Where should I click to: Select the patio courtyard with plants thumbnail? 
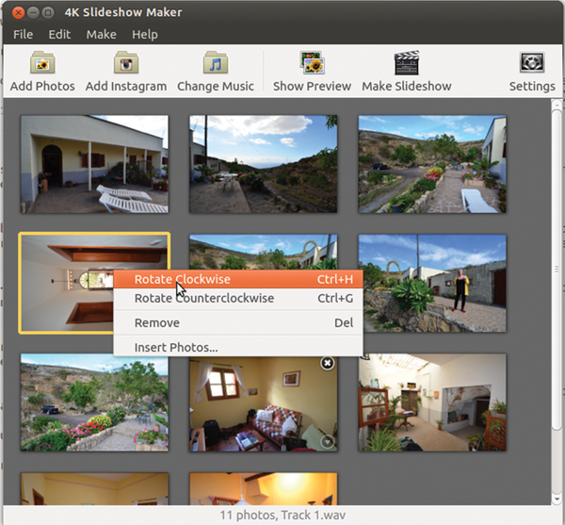tap(432, 402)
